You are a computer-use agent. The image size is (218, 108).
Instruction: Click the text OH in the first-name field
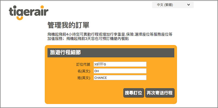click(96, 71)
